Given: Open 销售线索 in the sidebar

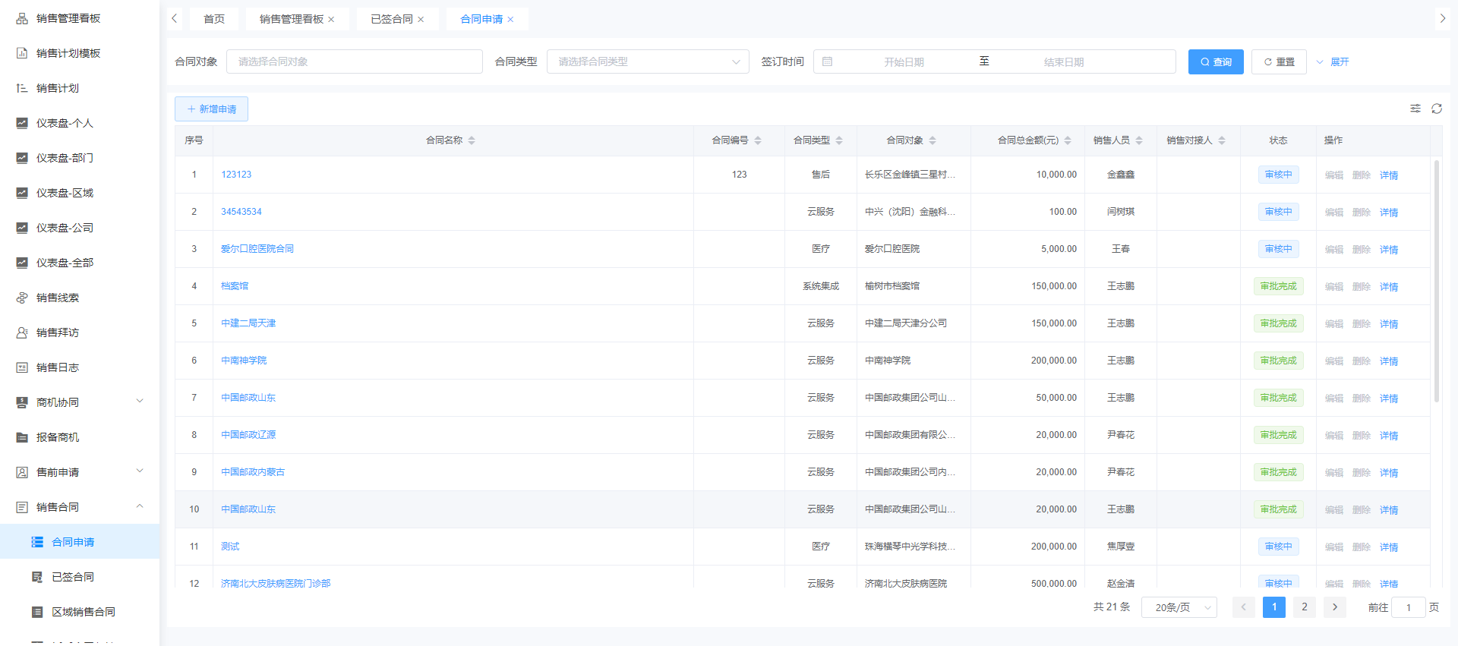Looking at the screenshot, I should click(x=58, y=298).
